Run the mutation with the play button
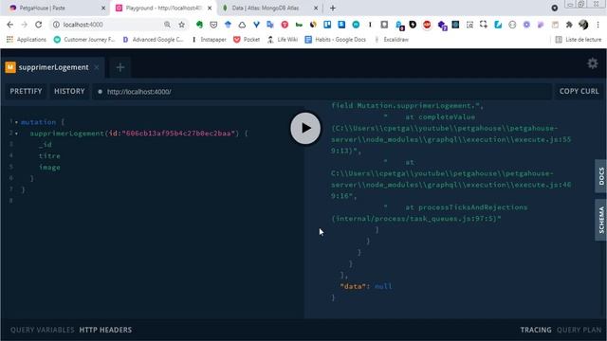607x341 pixels. tap(305, 128)
